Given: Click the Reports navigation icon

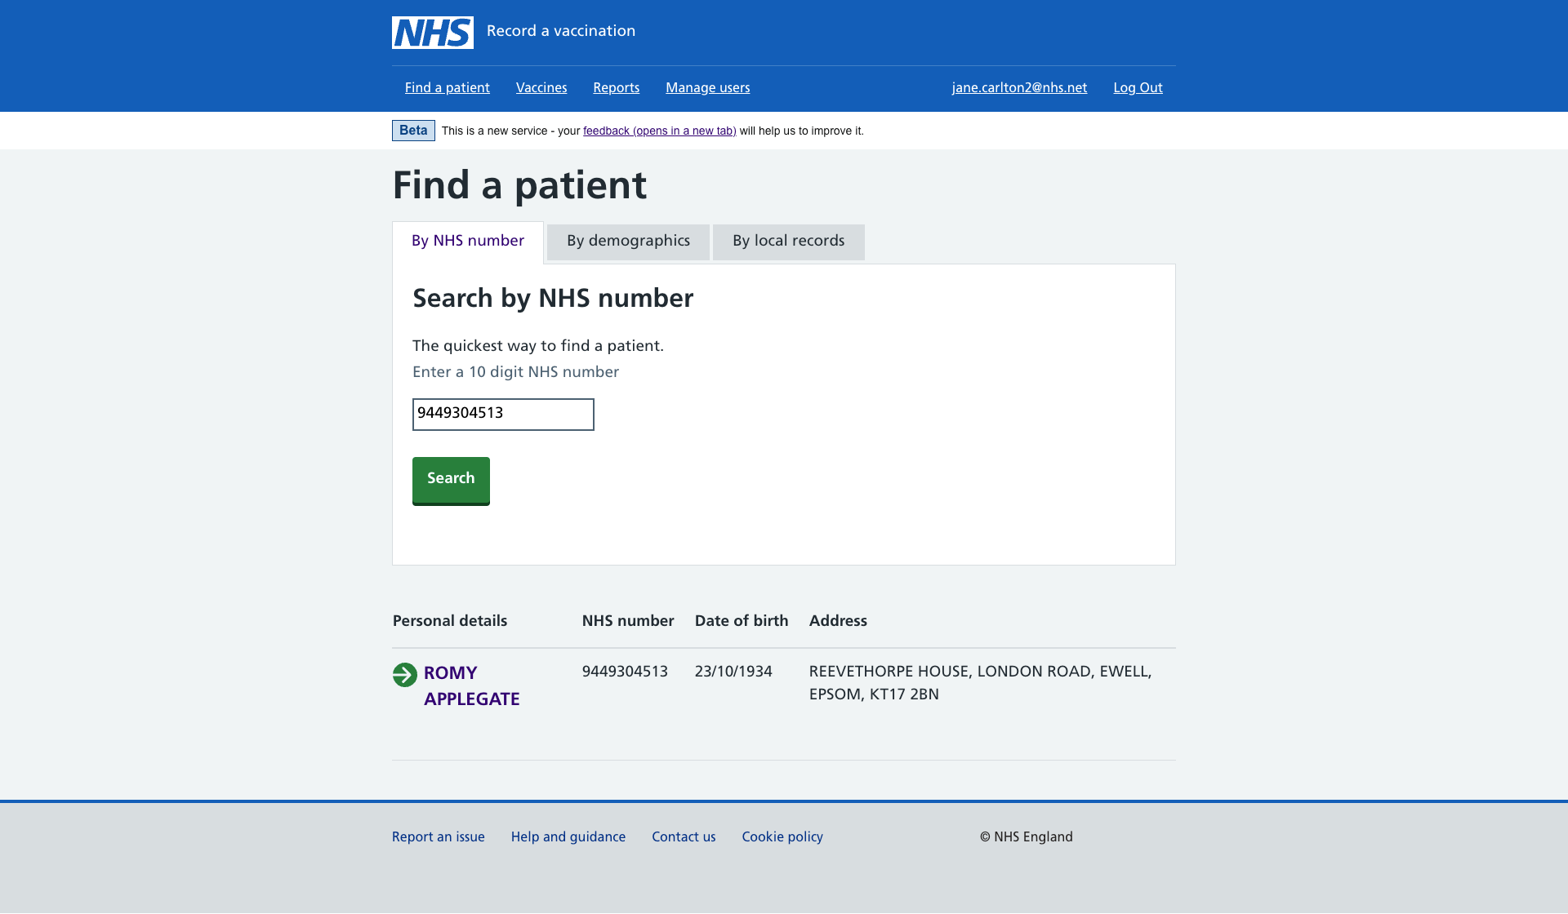Looking at the screenshot, I should [617, 88].
